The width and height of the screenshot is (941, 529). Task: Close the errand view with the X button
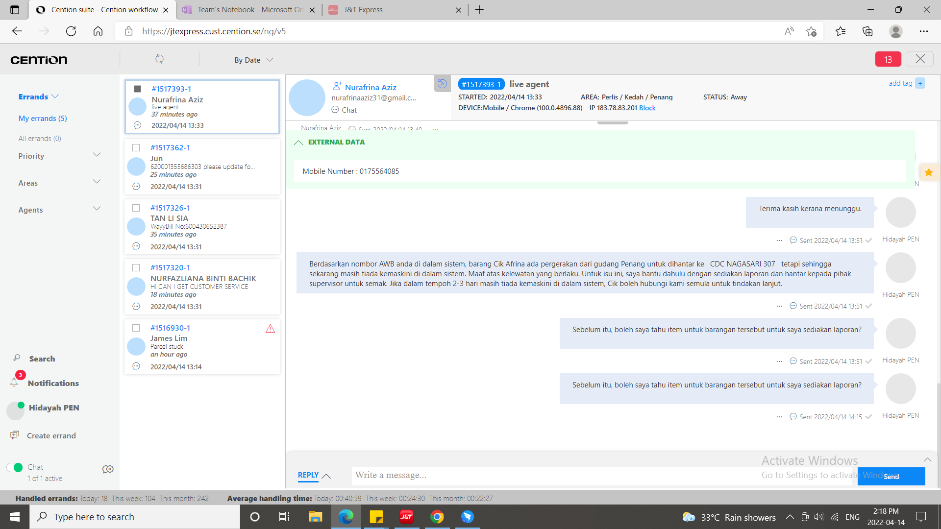[x=920, y=59]
